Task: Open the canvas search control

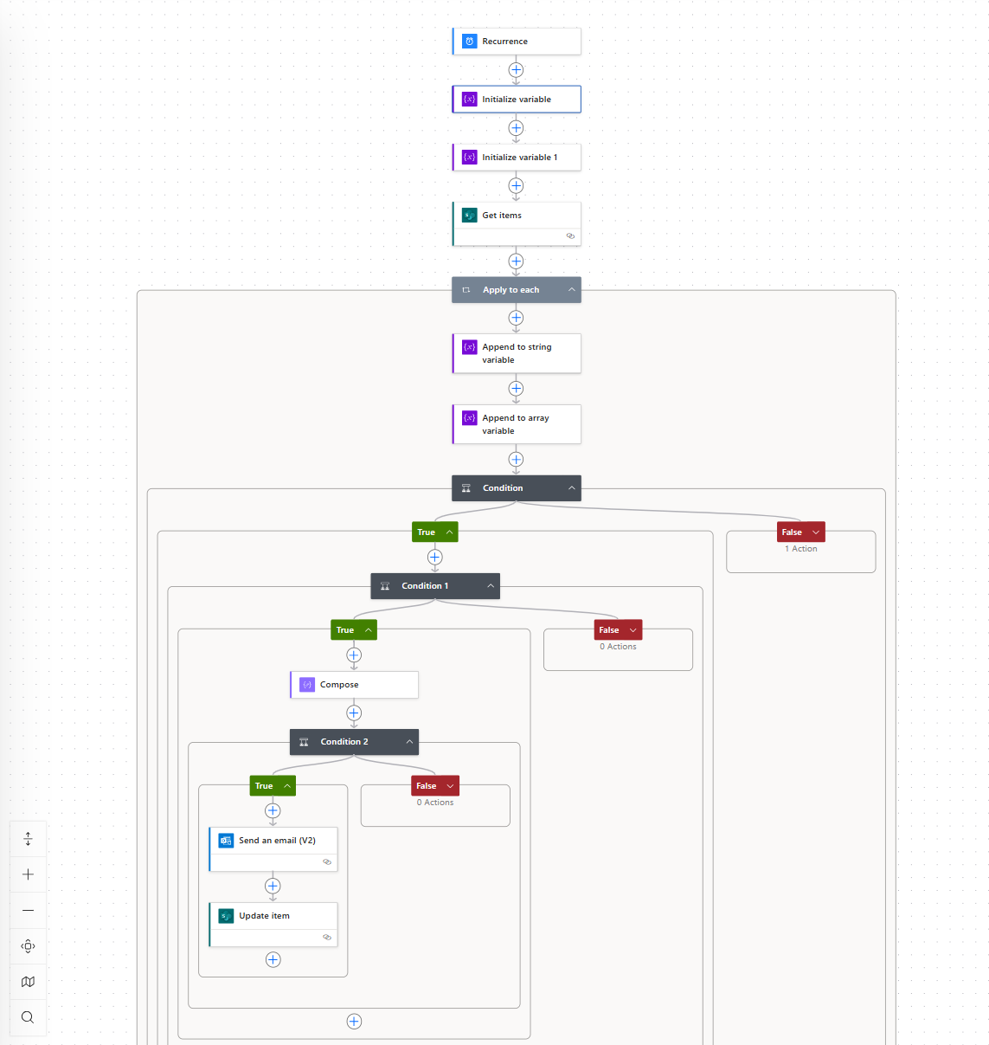Action: pyautogui.click(x=28, y=1016)
